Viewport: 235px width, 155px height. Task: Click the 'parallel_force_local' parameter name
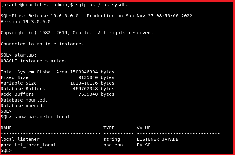point(28,145)
